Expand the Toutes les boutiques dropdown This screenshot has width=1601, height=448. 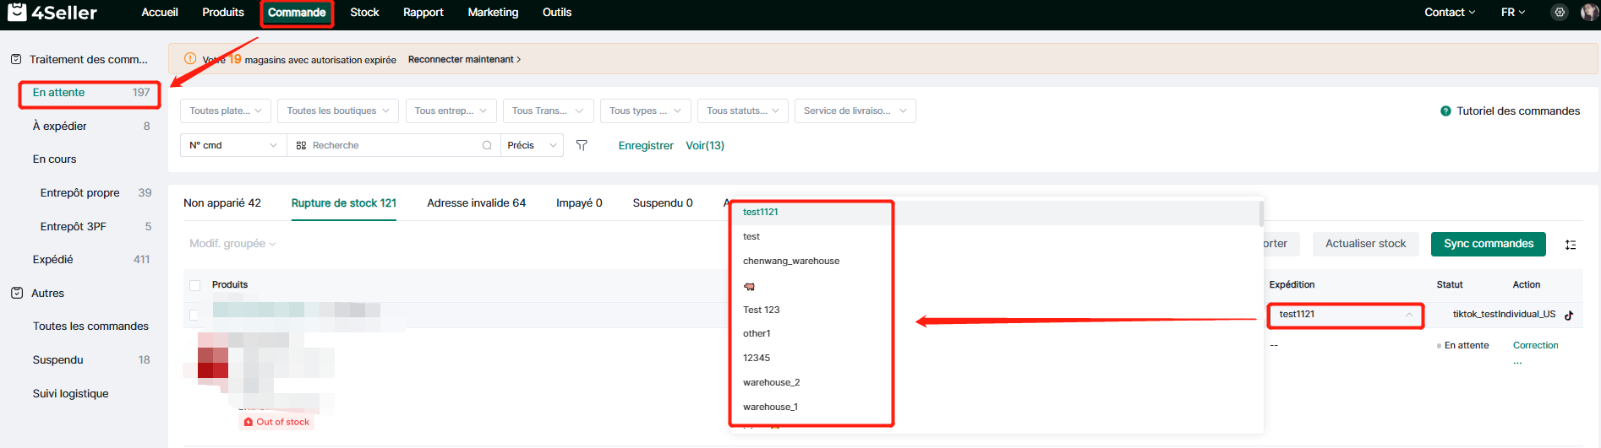[x=337, y=111]
